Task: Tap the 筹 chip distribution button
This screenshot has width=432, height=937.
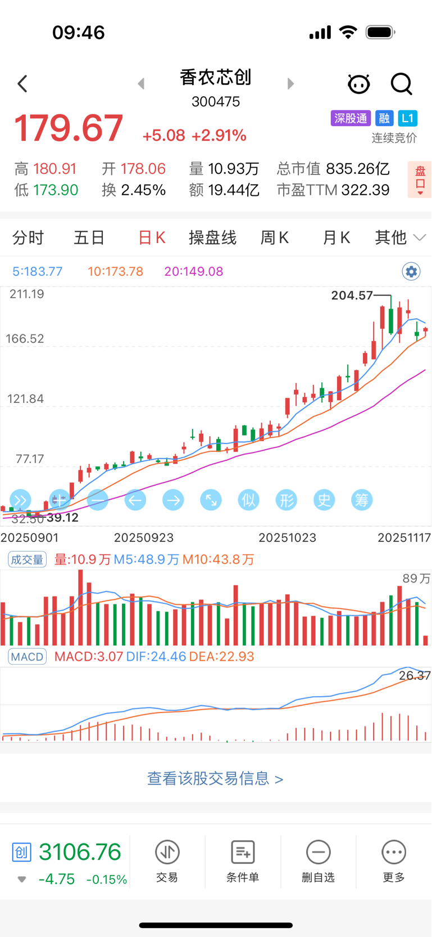Action: 362,500
